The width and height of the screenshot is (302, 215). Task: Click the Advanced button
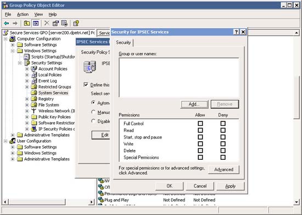tap(223, 170)
